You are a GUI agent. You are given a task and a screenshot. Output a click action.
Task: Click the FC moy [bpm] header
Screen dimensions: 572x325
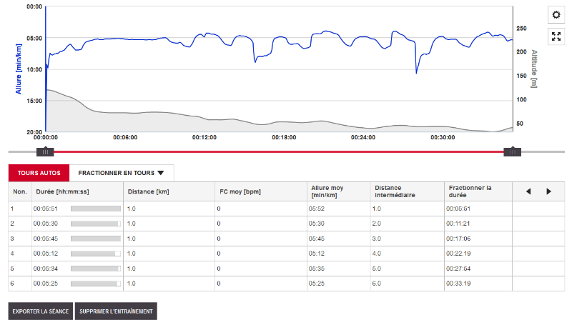pos(240,191)
